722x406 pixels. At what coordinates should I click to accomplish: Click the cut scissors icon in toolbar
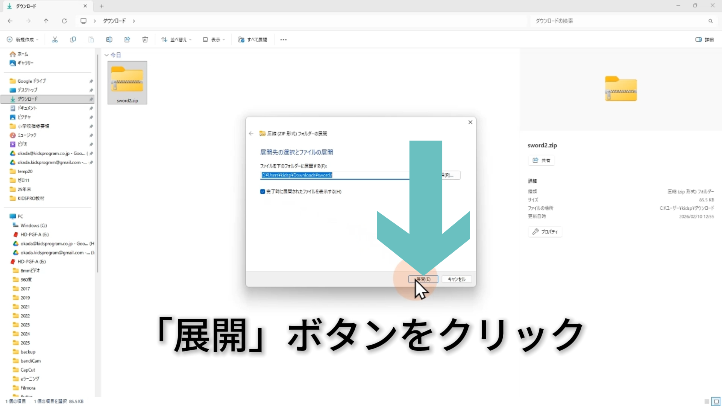[55, 39]
